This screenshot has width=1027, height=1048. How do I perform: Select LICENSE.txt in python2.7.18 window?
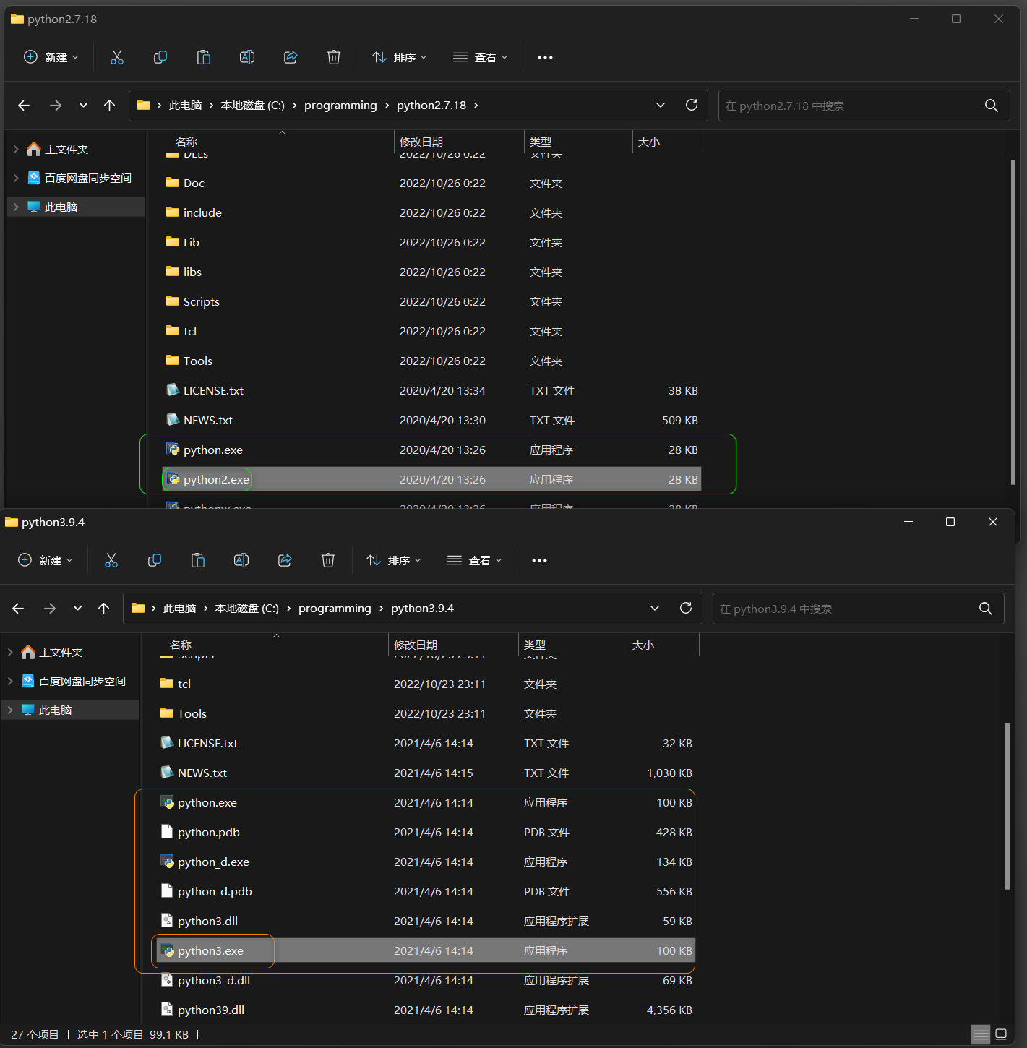pyautogui.click(x=432, y=390)
